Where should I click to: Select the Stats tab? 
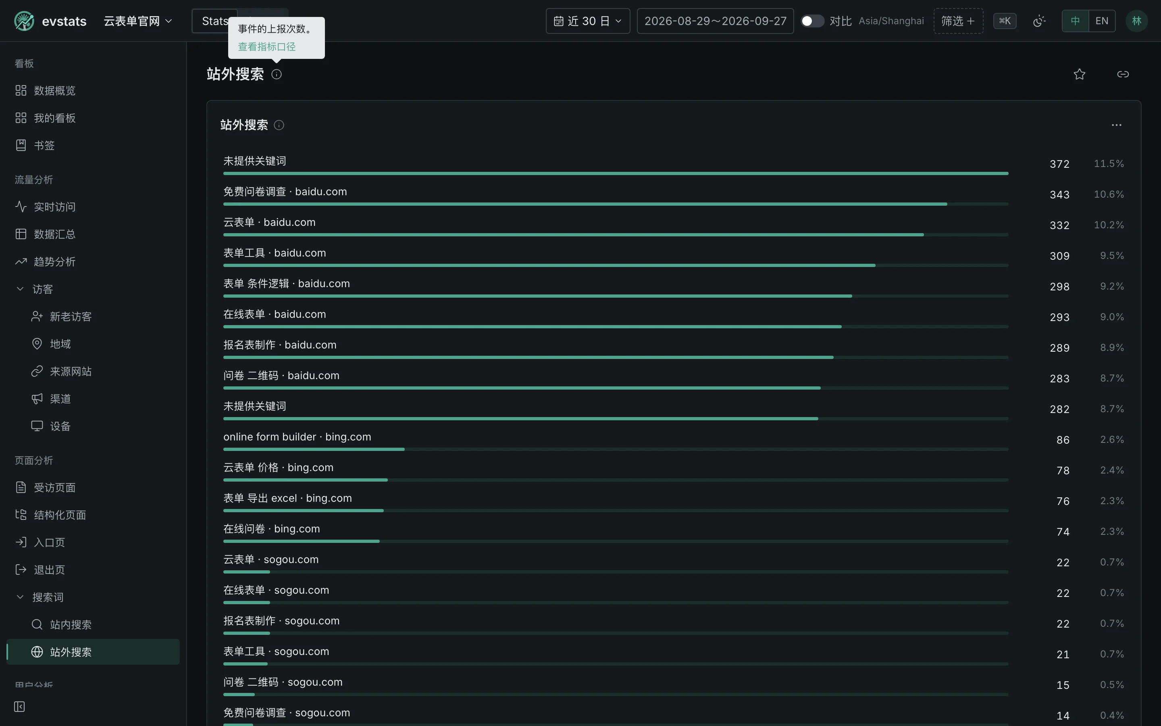pyautogui.click(x=214, y=21)
